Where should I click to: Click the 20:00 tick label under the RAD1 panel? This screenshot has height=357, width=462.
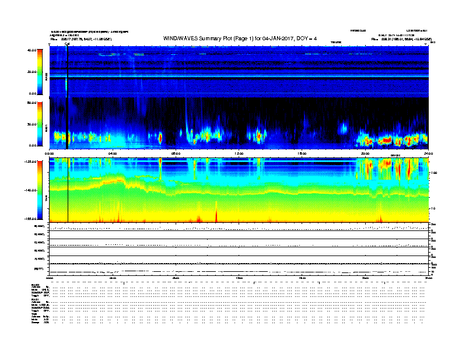click(365, 153)
